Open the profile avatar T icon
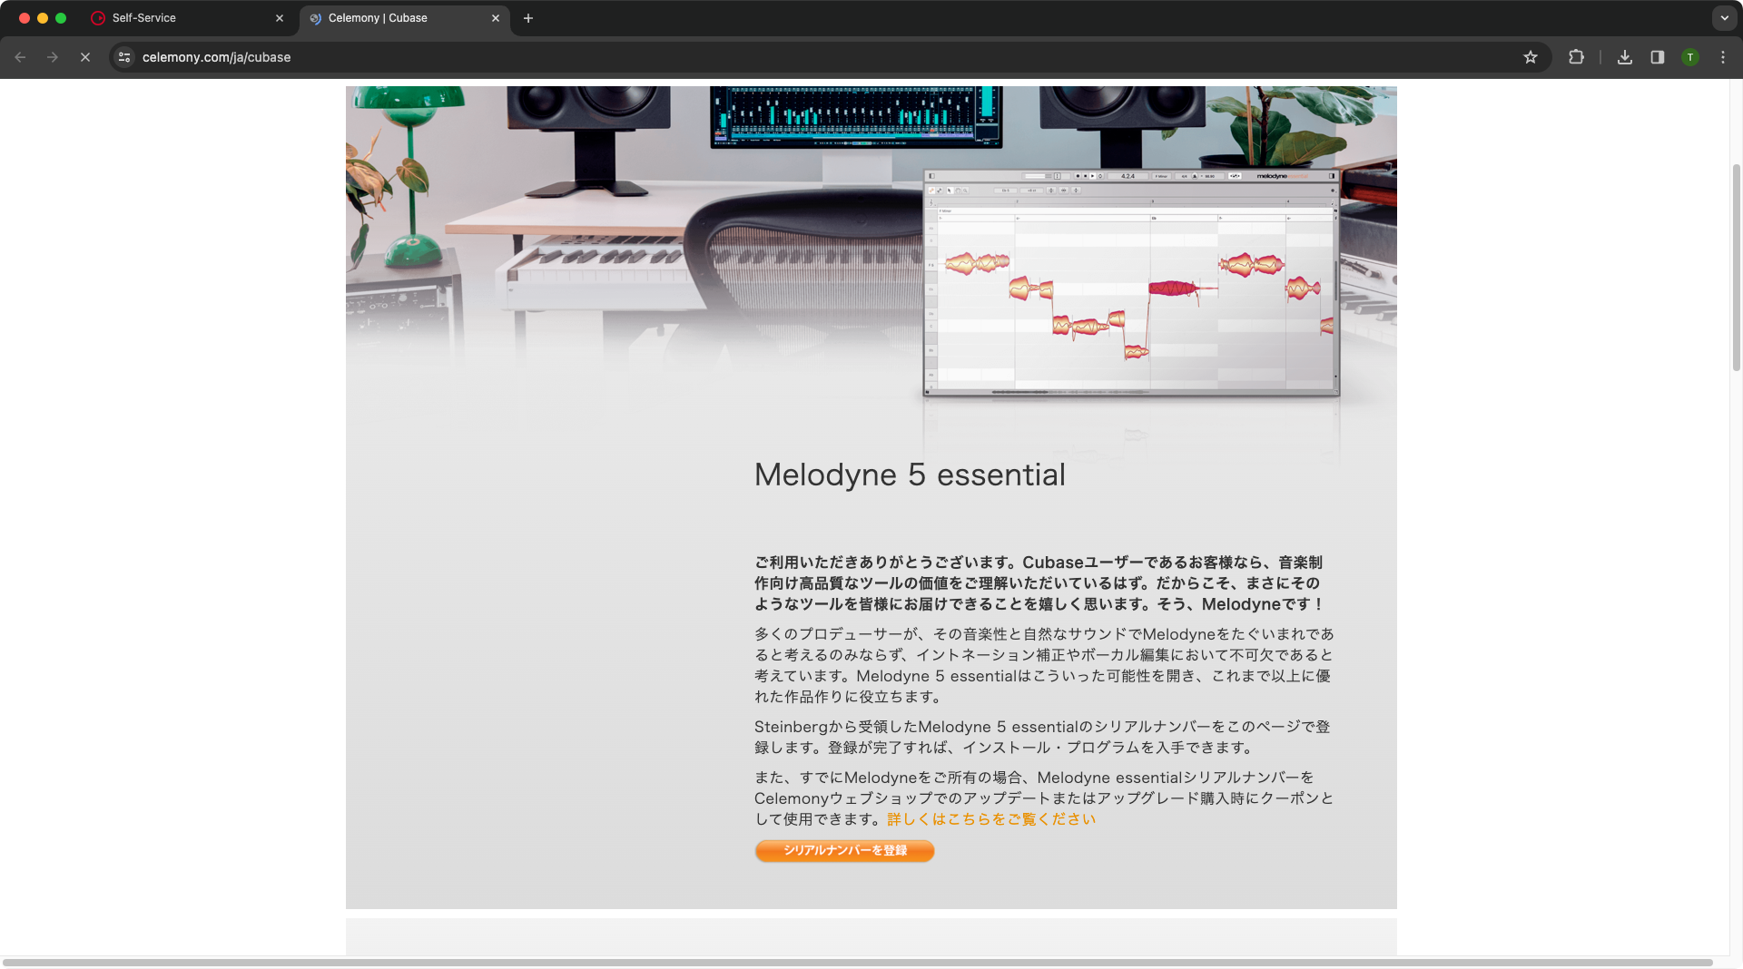Image resolution: width=1743 pixels, height=969 pixels. (x=1690, y=57)
